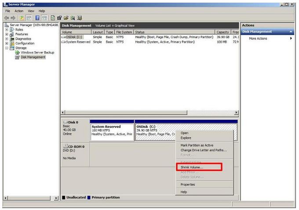Select the System Reserved partition block
The width and height of the screenshot is (299, 210).
pos(112,130)
